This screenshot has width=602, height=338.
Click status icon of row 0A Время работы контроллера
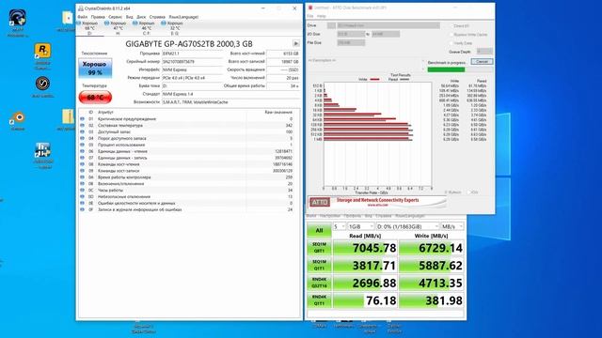(x=82, y=177)
